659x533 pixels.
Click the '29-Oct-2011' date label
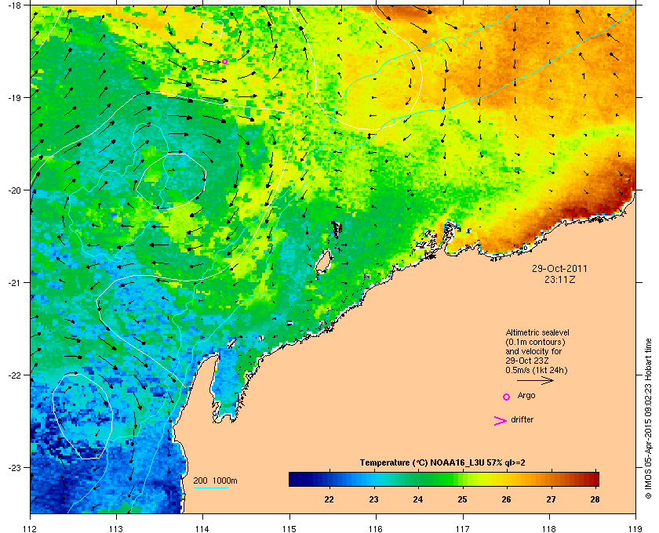click(x=559, y=268)
